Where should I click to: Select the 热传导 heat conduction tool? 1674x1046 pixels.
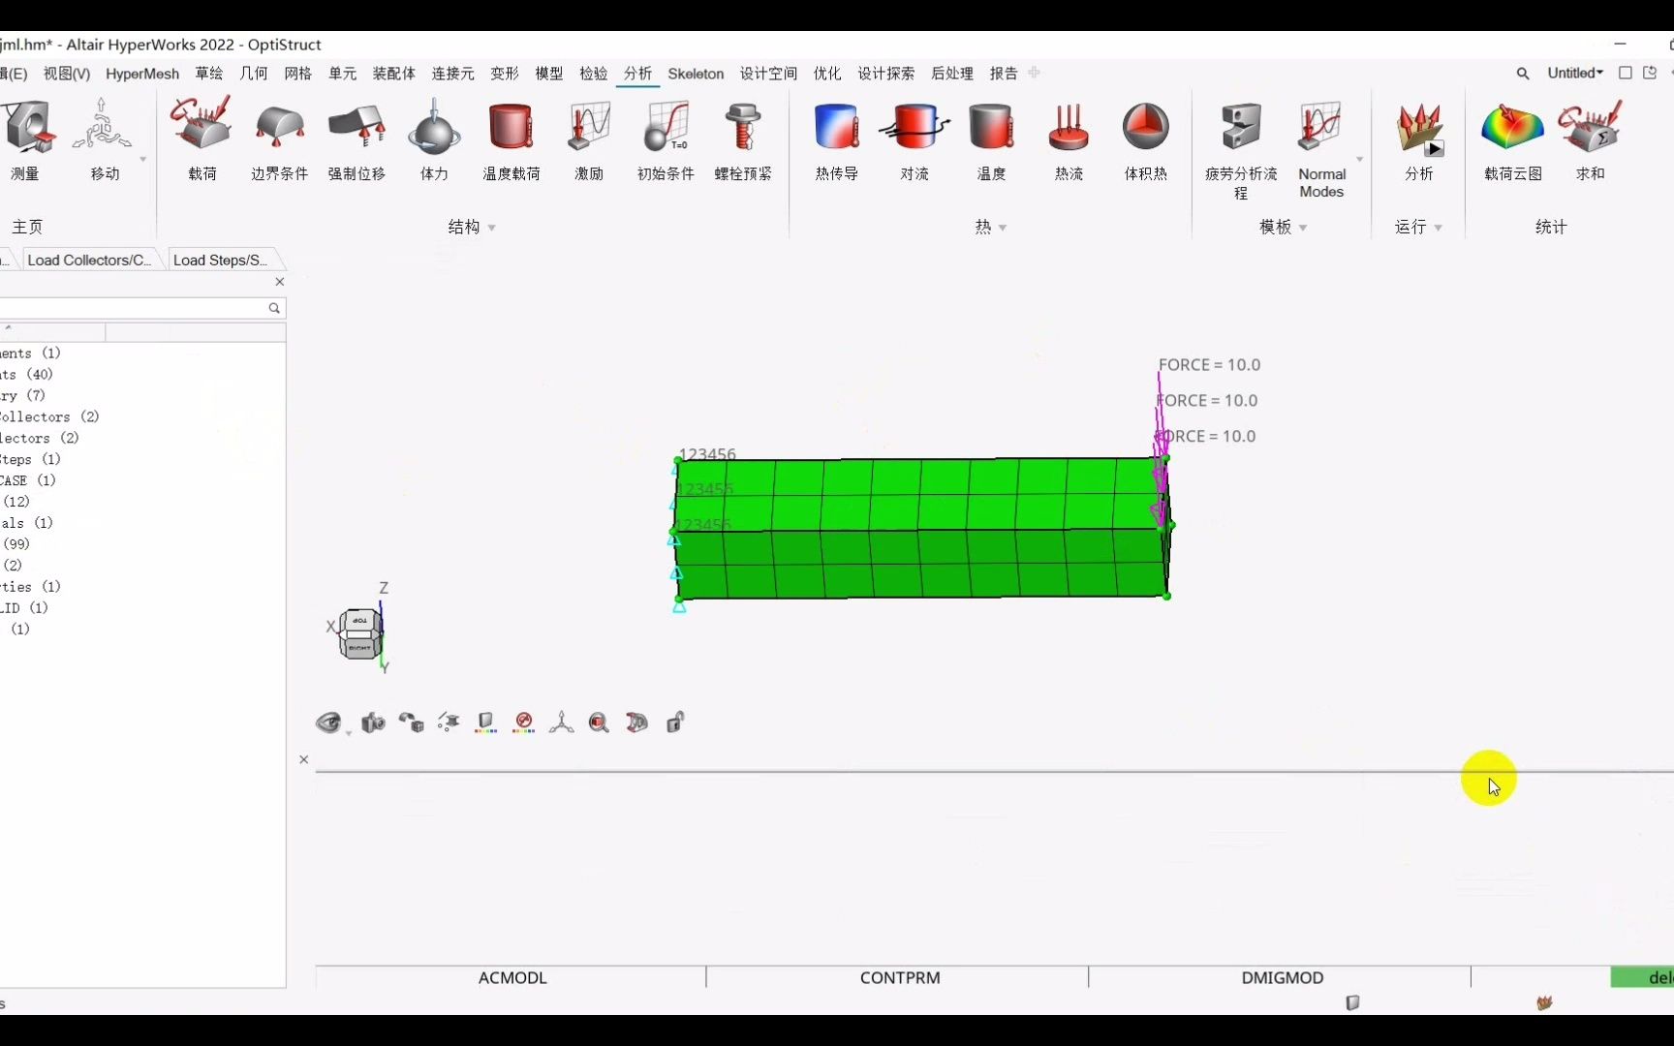coord(835,136)
